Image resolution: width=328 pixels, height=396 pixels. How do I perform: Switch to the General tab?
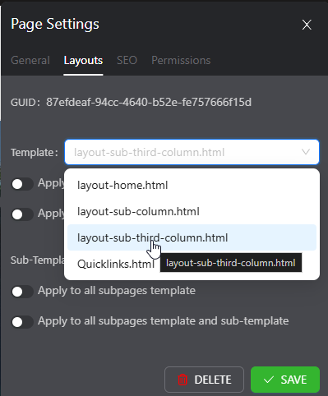[x=30, y=60]
